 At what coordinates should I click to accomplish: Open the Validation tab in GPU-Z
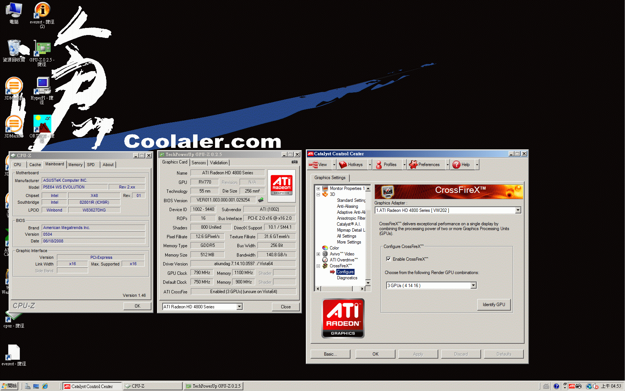click(219, 163)
